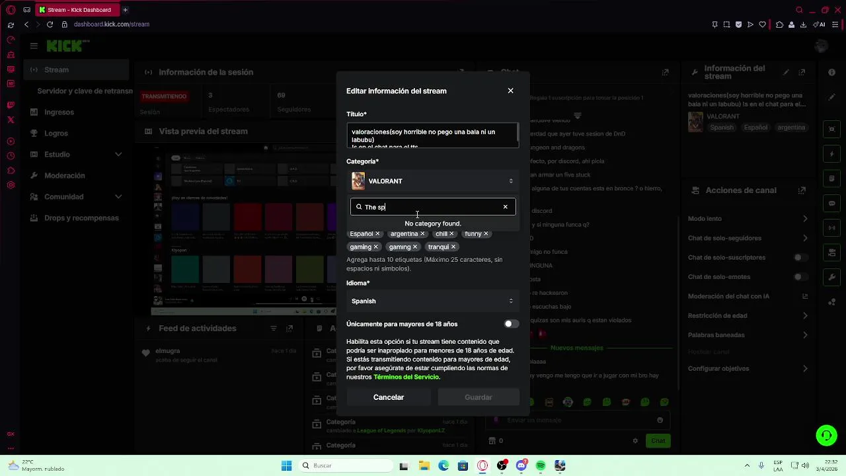Remove the Español tag
The image size is (846, 476).
[377, 233]
